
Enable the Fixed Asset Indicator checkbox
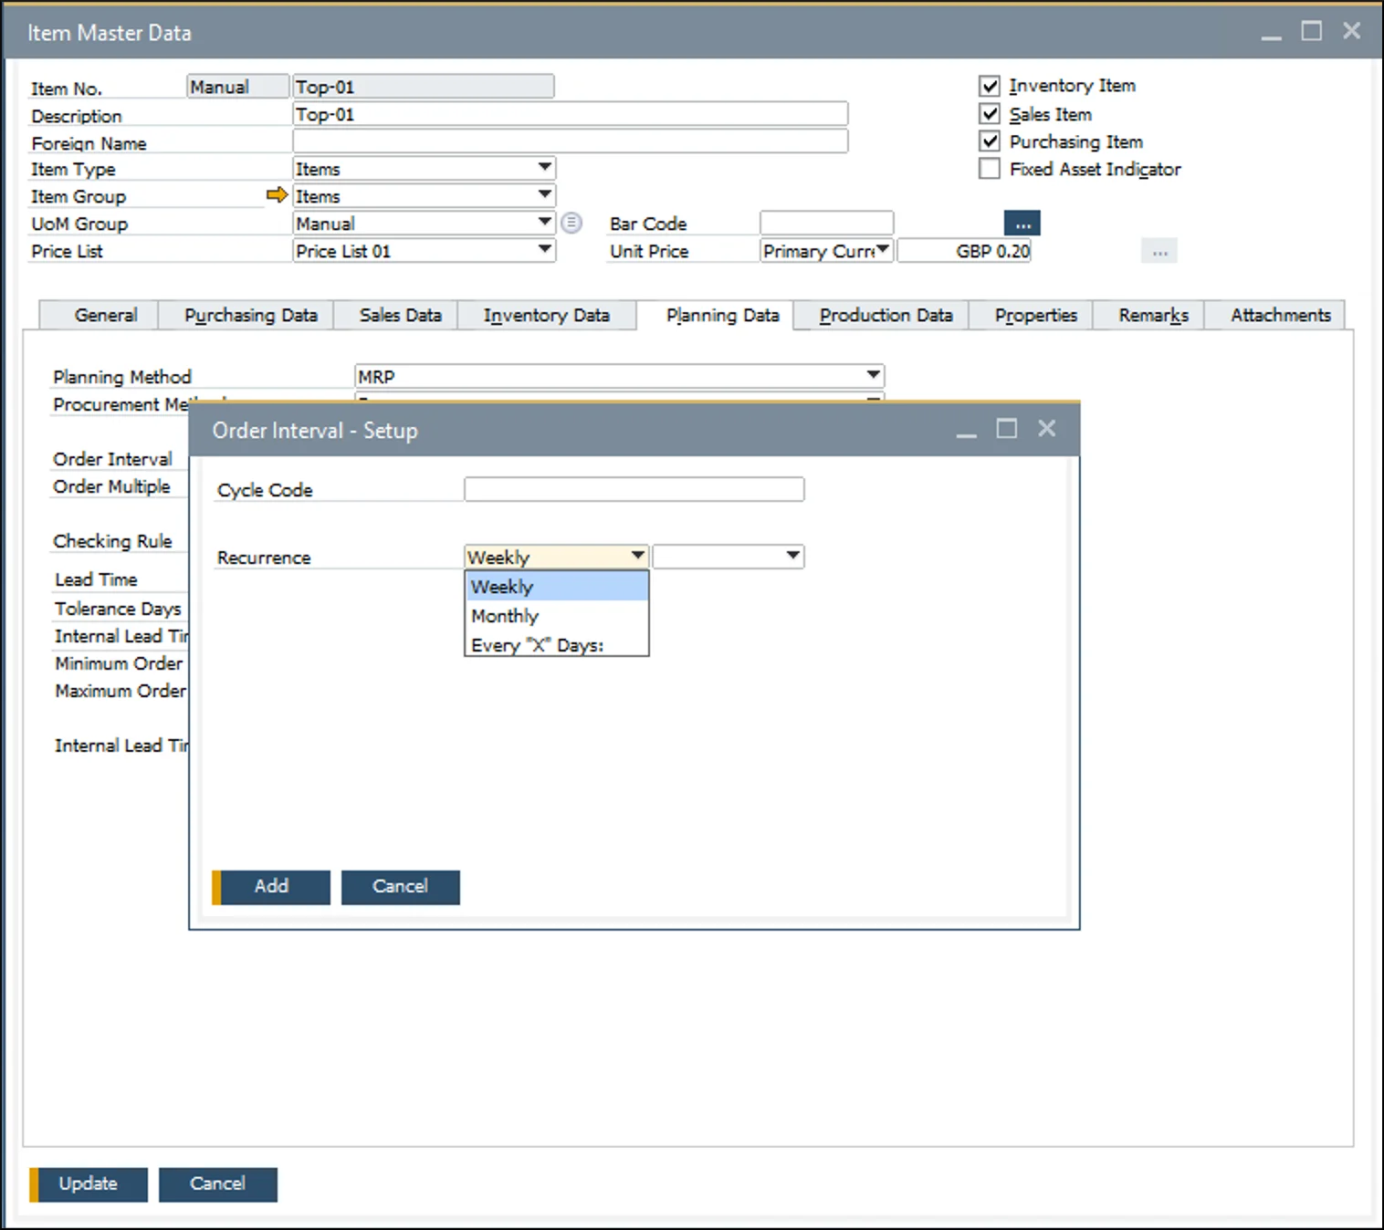click(990, 169)
